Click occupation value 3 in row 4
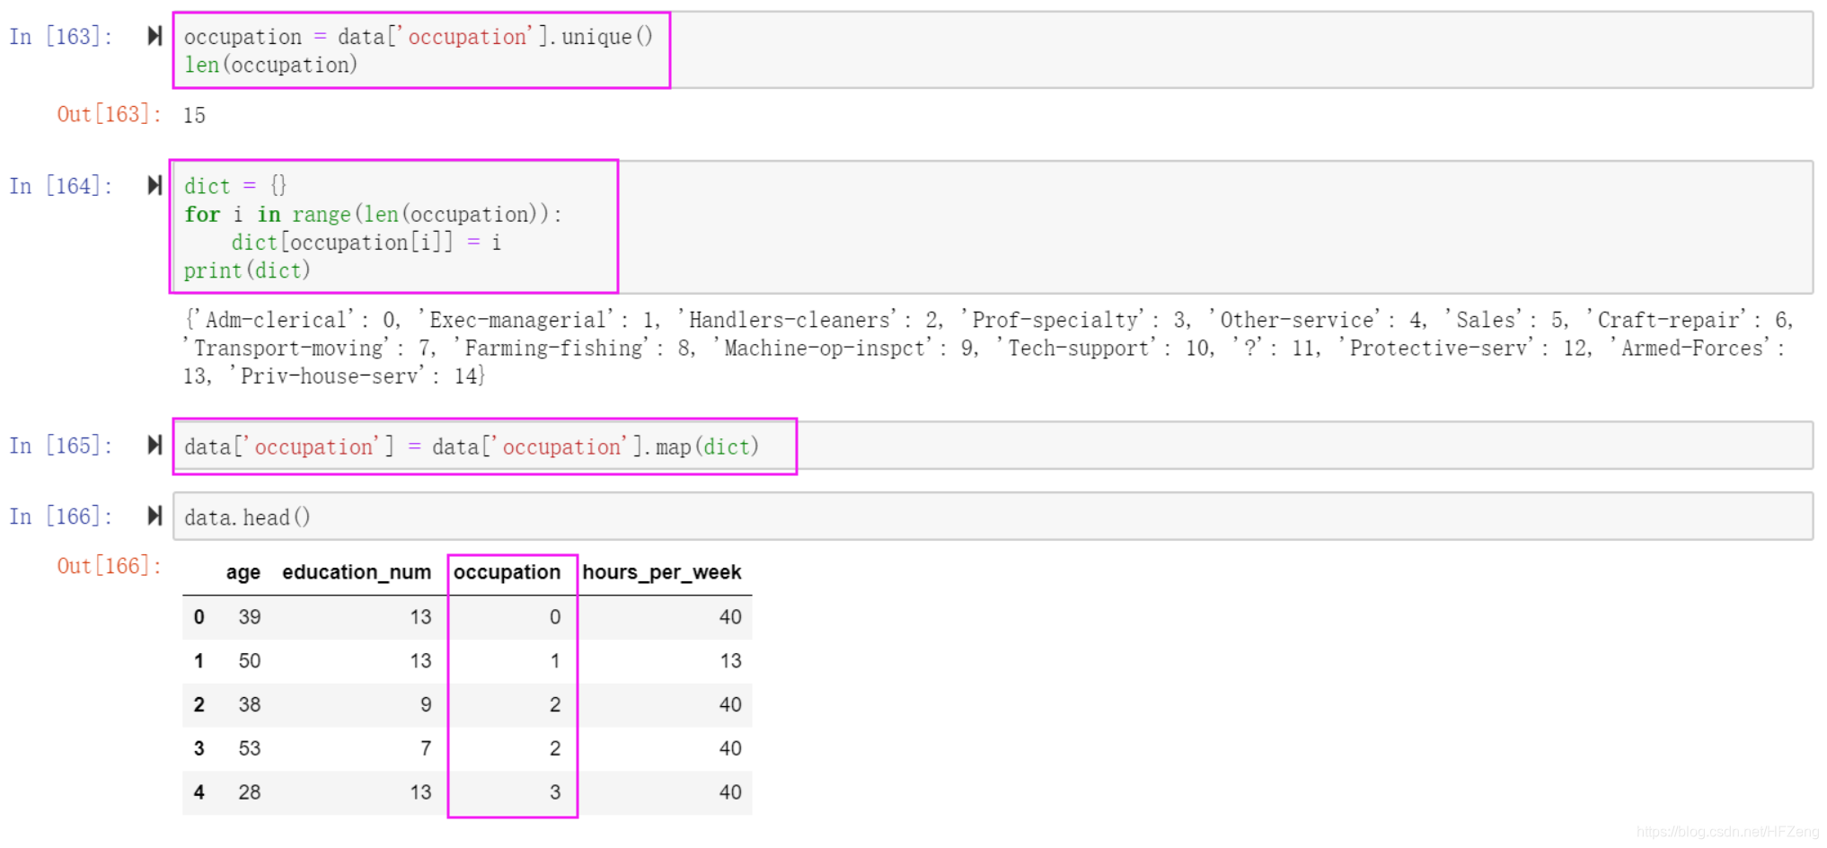1827x848 pixels. (x=555, y=792)
